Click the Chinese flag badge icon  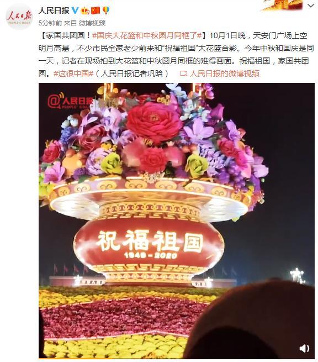tap(96, 11)
